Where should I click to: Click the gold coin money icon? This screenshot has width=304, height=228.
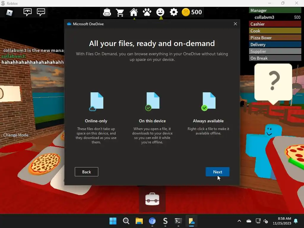[186, 12]
